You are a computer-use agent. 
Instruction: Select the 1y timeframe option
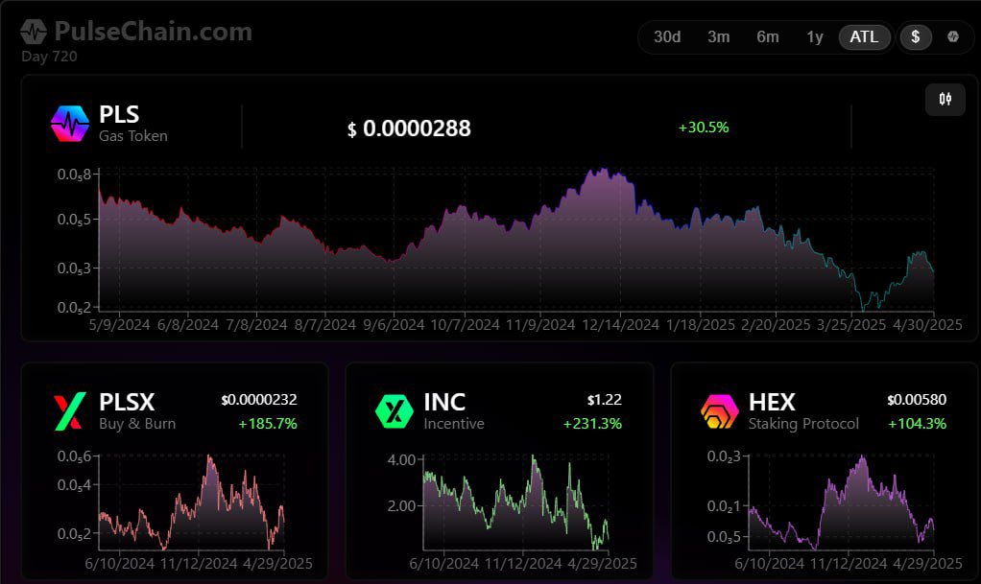814,36
